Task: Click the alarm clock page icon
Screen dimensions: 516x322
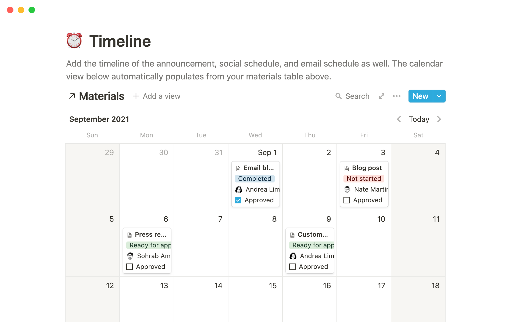Action: click(x=74, y=41)
